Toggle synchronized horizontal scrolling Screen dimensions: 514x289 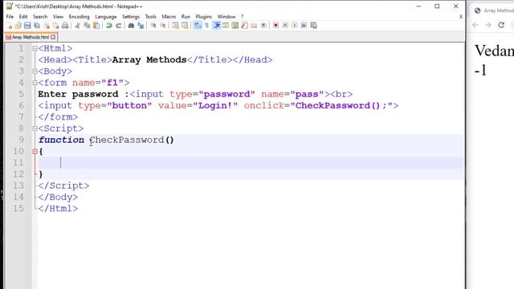185,26
